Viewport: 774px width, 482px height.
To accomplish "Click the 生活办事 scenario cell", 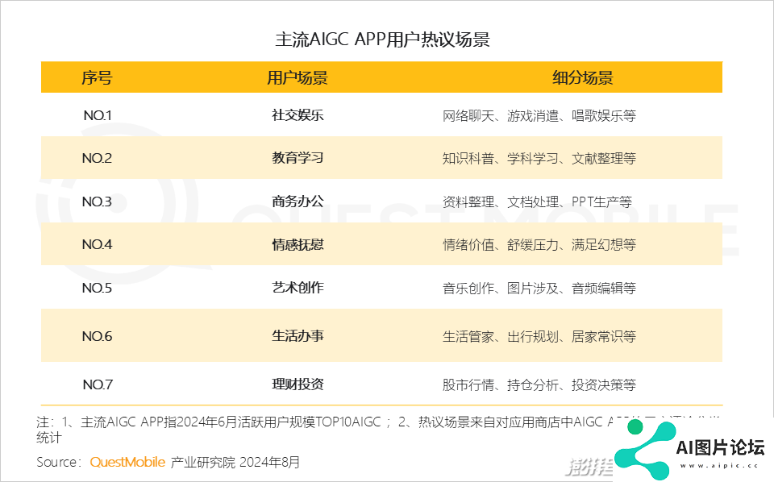I will [298, 335].
